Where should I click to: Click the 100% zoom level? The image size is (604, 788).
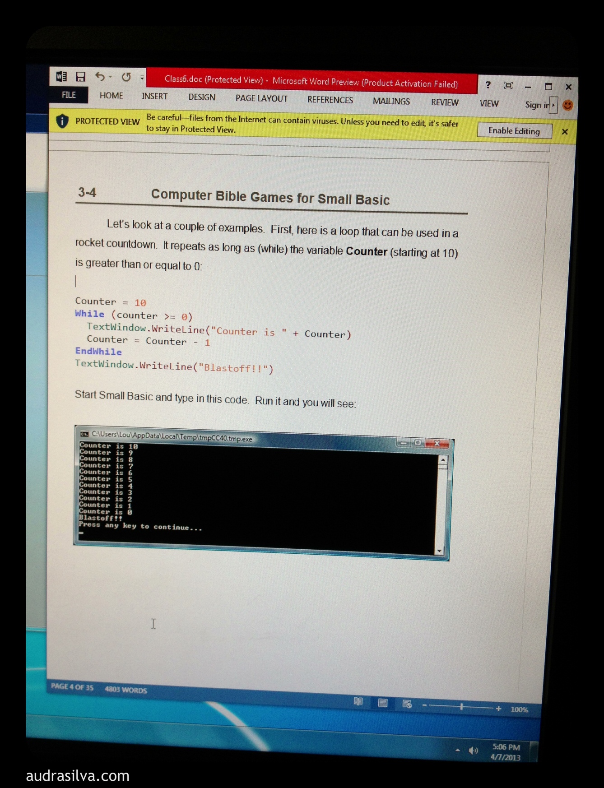click(519, 709)
